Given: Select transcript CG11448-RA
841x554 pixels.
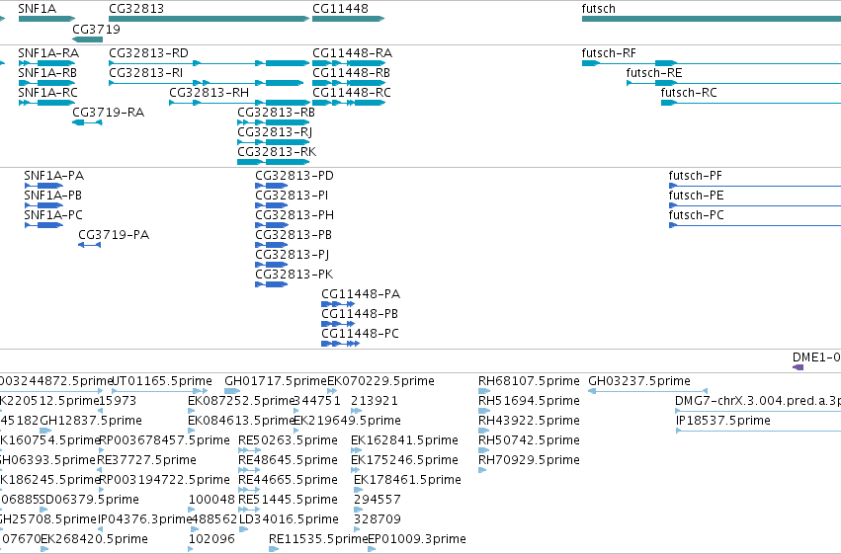Looking at the screenshot, I should click(x=349, y=63).
